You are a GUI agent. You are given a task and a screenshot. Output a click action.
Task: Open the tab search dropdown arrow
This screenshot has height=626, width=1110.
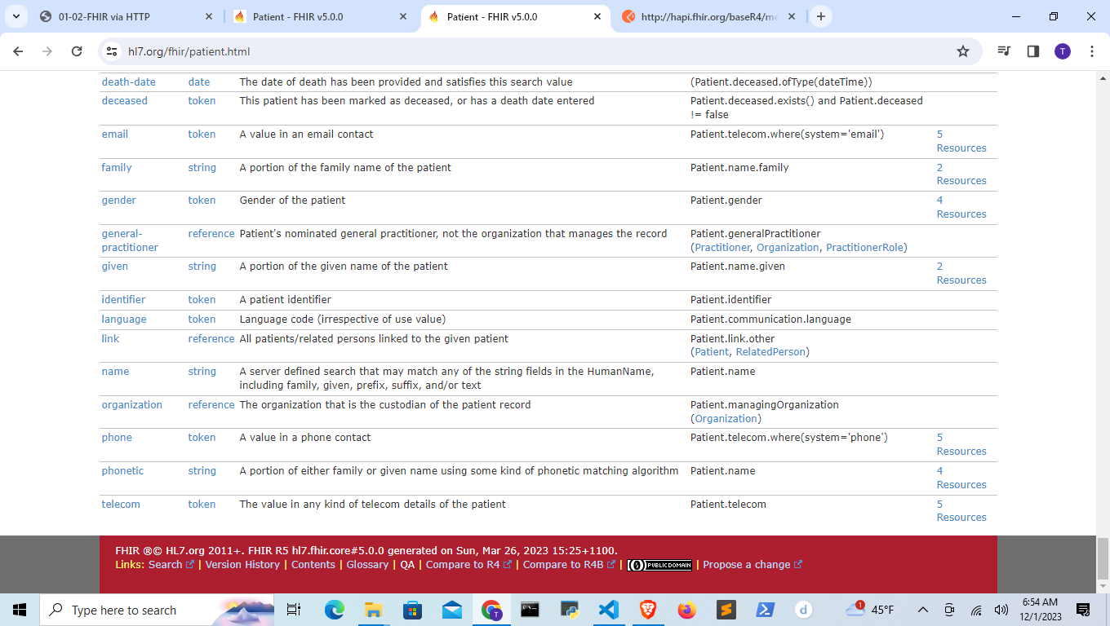(x=16, y=16)
